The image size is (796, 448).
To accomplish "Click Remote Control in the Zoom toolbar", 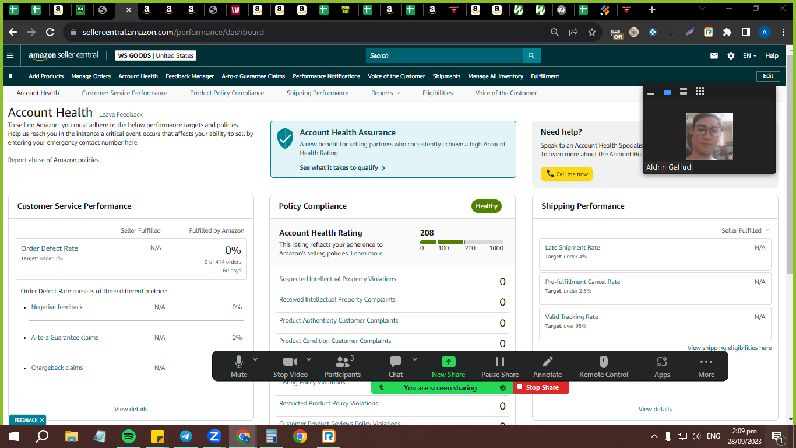I will coord(604,366).
